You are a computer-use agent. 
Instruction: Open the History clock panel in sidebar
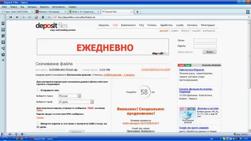pyautogui.click(x=3, y=54)
